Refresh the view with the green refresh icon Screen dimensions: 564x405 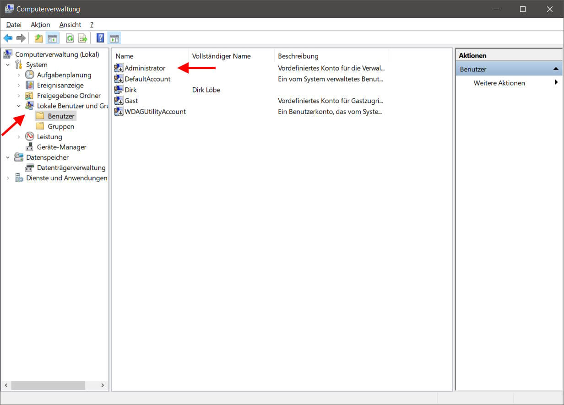click(70, 38)
